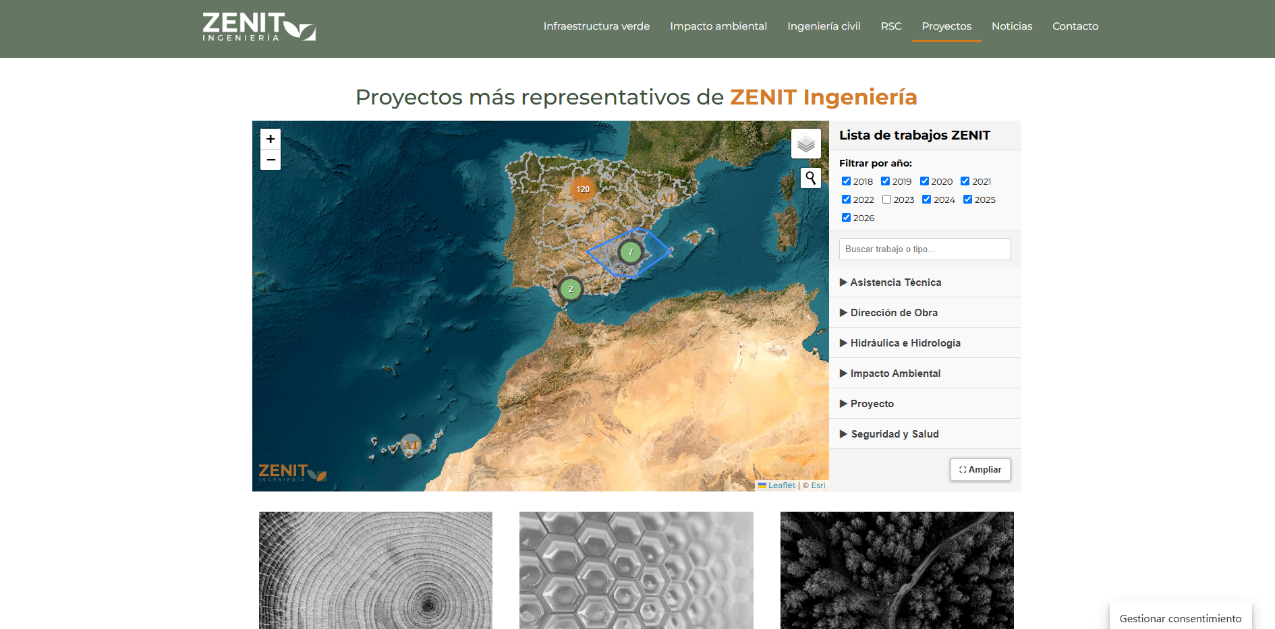1275x629 pixels.
Task: Expand the Proyecto category
Action: (x=925, y=404)
